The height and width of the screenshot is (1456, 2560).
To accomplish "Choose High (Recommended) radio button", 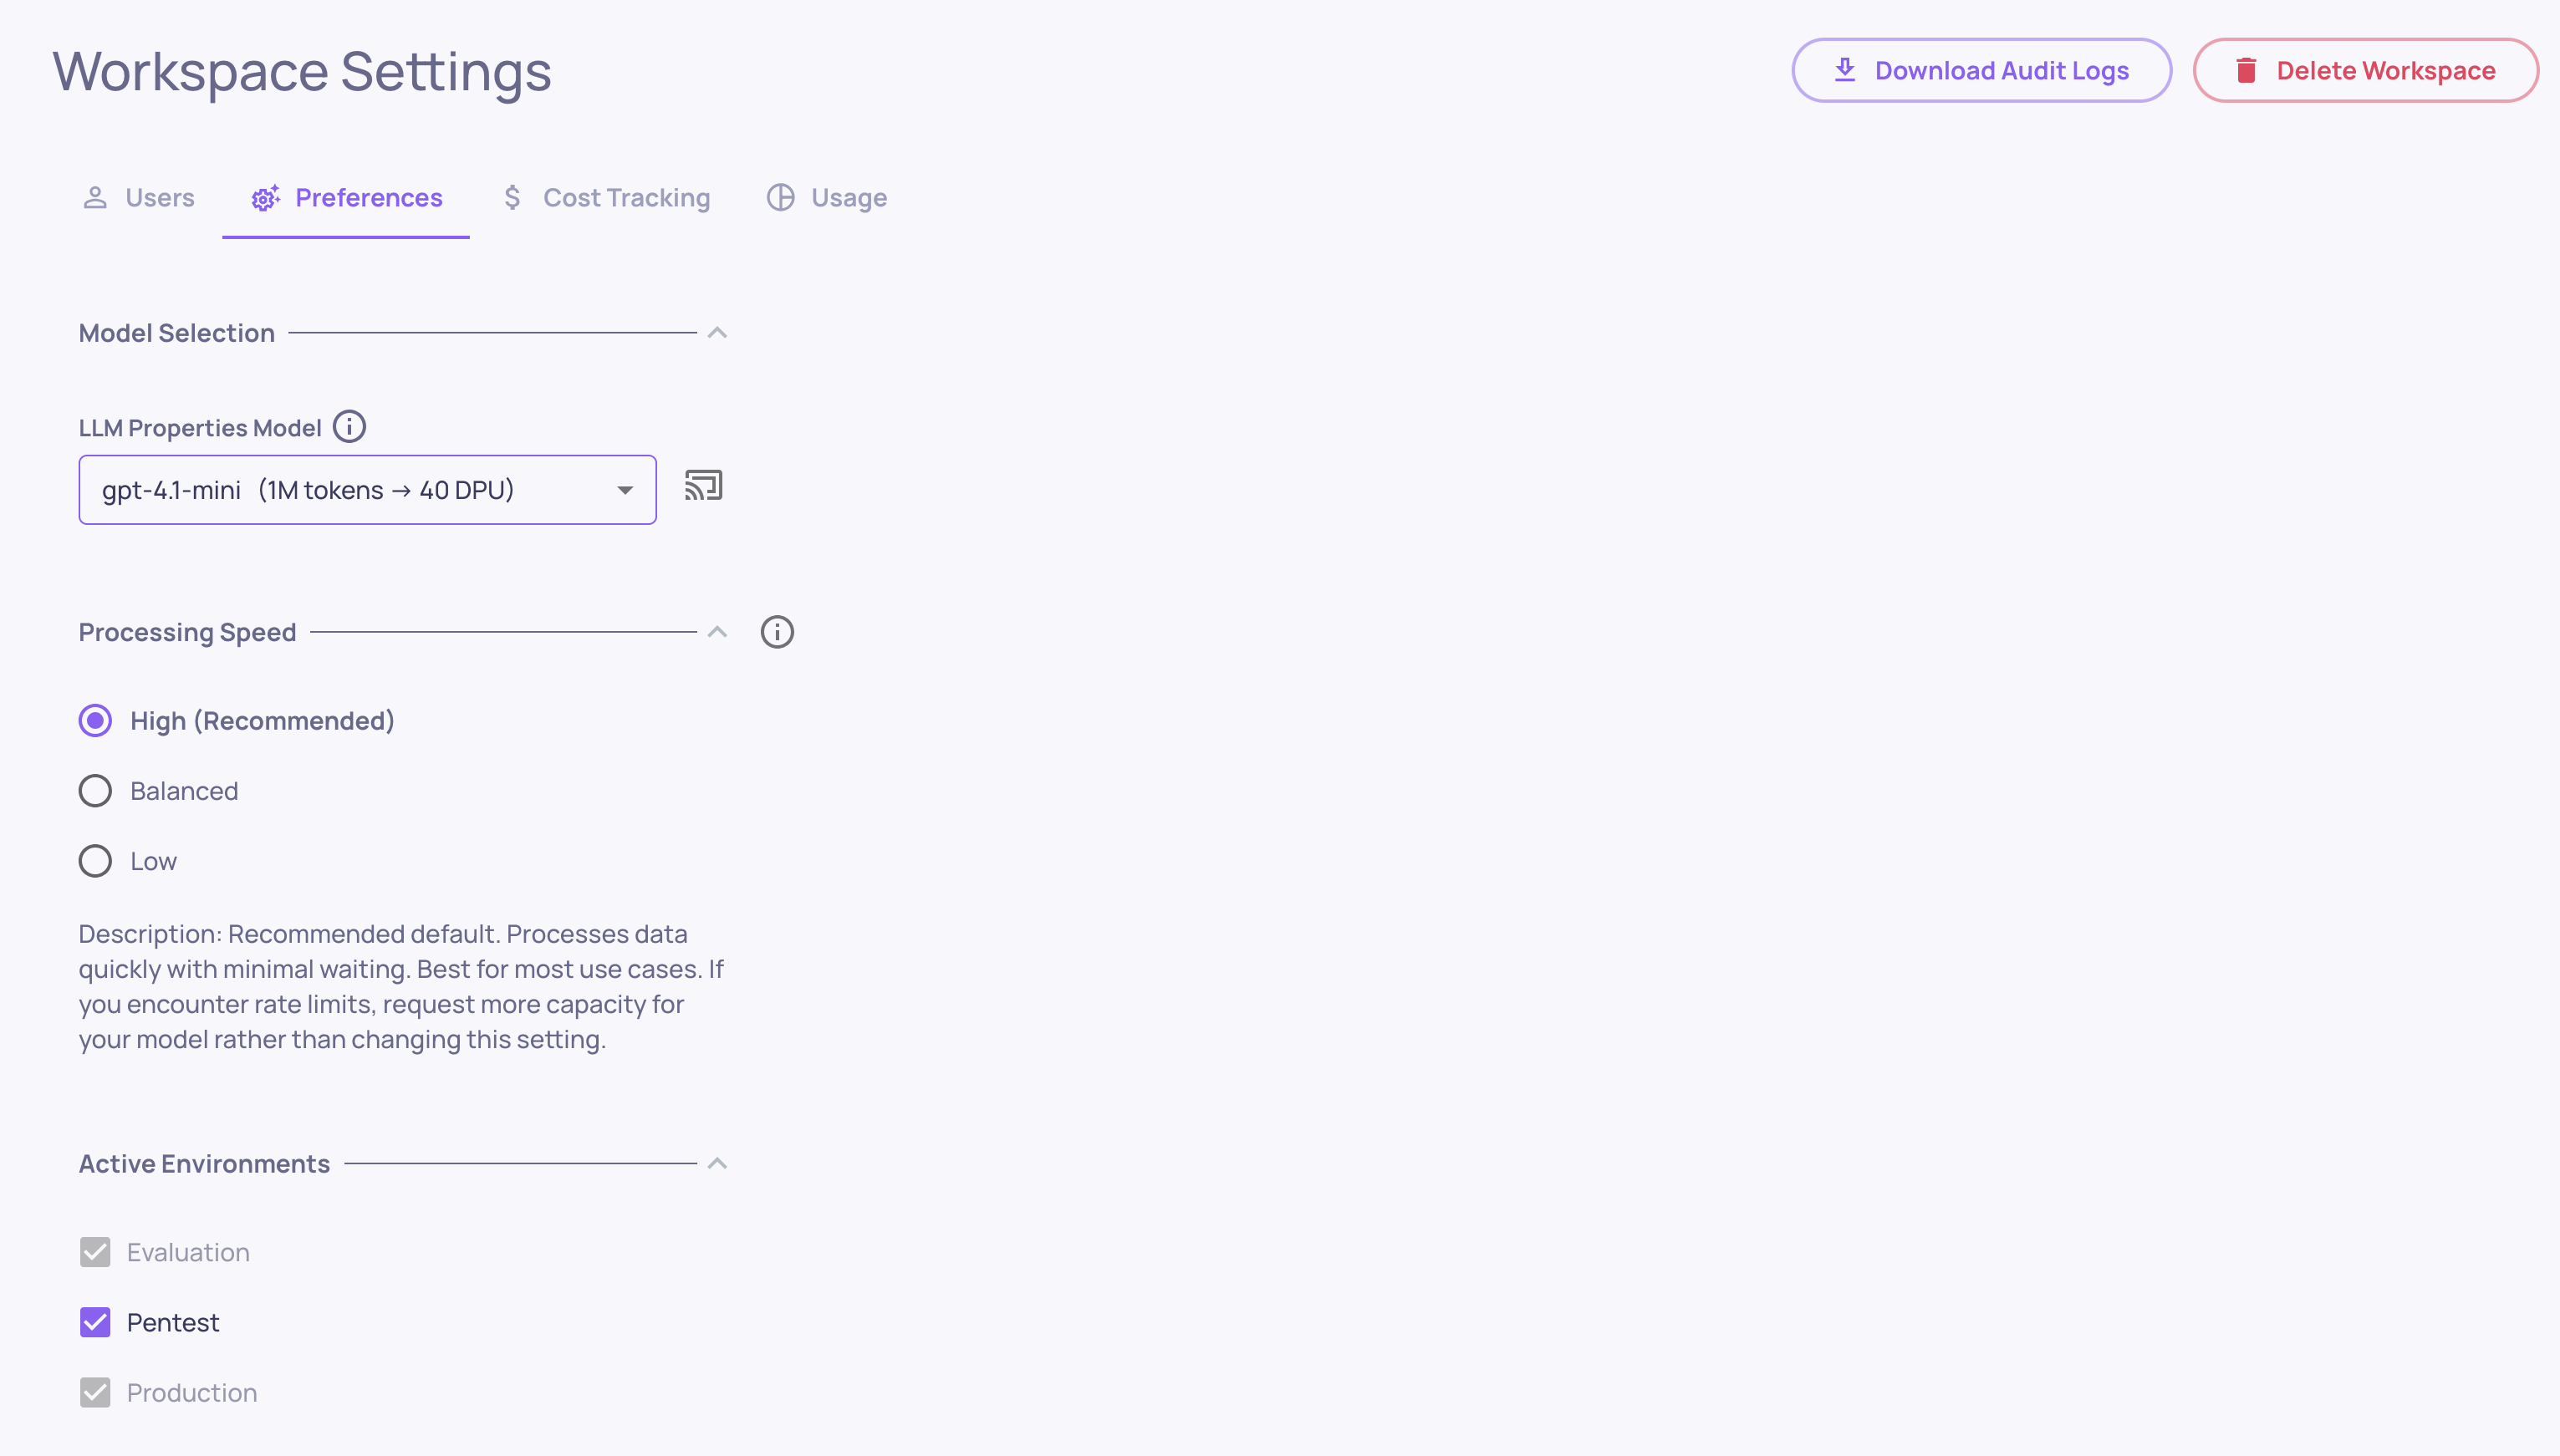I will pos(95,721).
